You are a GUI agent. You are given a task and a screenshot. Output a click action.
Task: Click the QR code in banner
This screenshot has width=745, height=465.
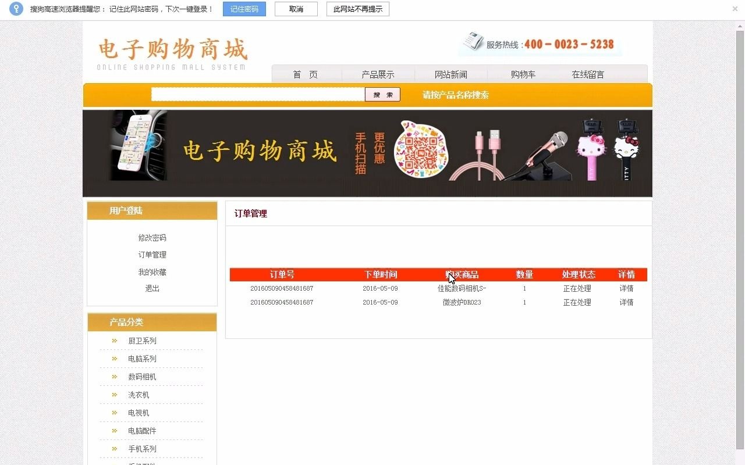coord(421,152)
